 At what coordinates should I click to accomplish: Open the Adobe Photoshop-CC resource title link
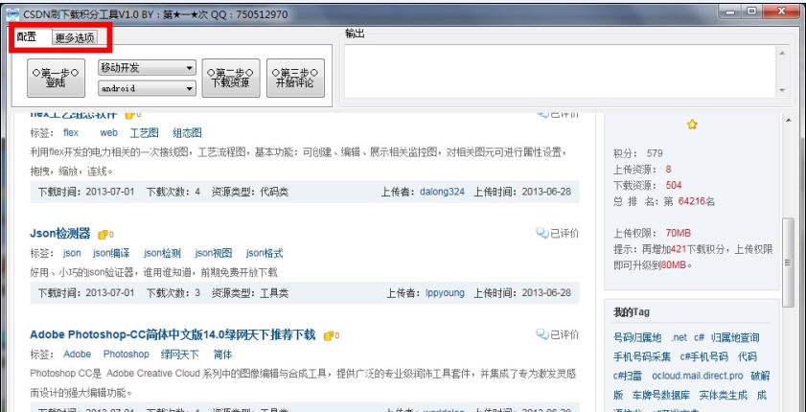pos(173,335)
